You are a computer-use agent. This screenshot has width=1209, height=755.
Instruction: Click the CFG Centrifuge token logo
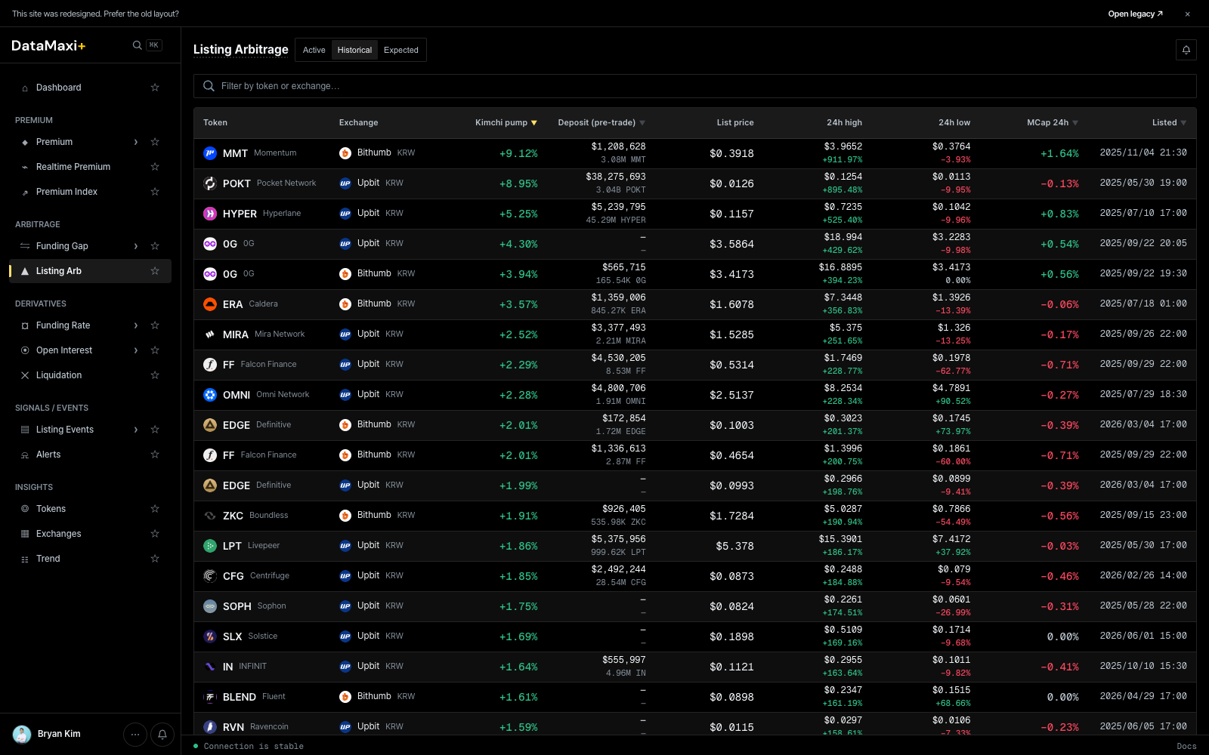[x=210, y=576]
